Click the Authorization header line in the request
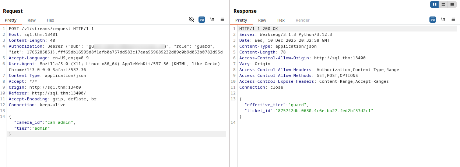 pos(26,47)
